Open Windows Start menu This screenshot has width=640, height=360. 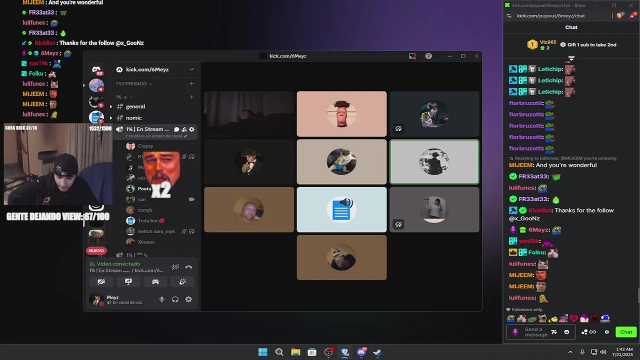click(x=262, y=352)
